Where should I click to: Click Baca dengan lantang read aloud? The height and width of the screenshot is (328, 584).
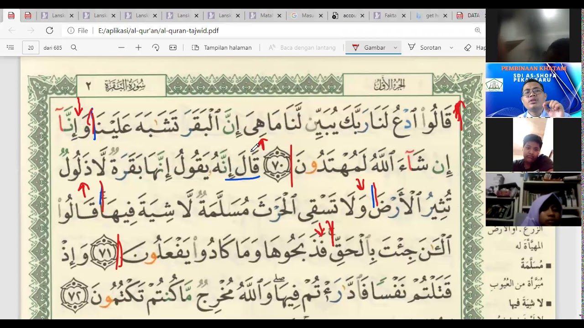click(x=302, y=47)
